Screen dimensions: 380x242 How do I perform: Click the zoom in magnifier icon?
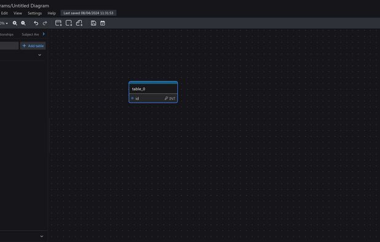(15, 23)
